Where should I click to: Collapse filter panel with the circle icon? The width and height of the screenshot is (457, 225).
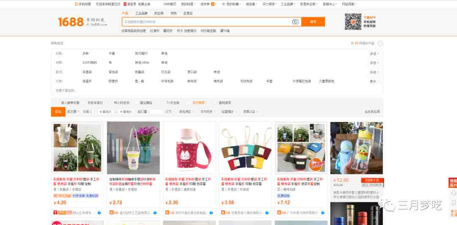[x=380, y=43]
